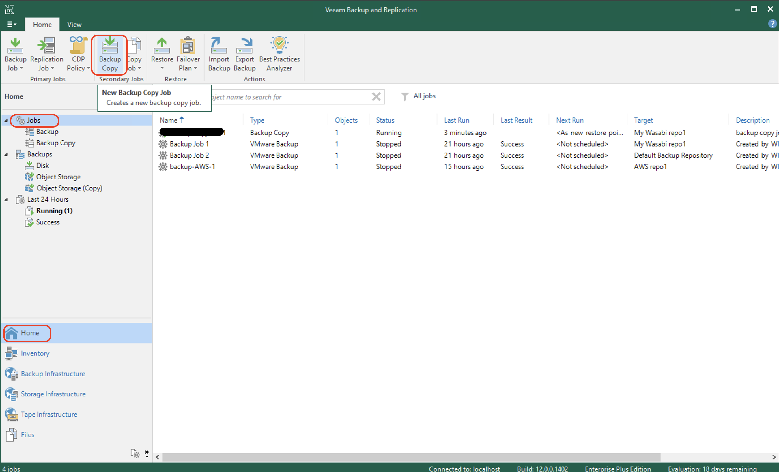Select Success under Last 24 Hours

48,222
